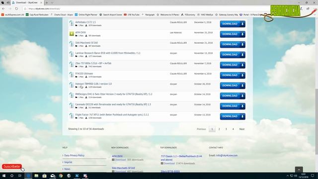Open SIAI-Marchetti-SF260 footer link
The height and width of the screenshot is (179, 318).
123,168
